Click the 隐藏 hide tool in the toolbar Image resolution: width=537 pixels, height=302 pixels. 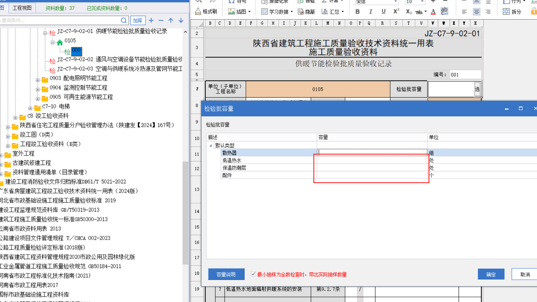[x=306, y=12]
